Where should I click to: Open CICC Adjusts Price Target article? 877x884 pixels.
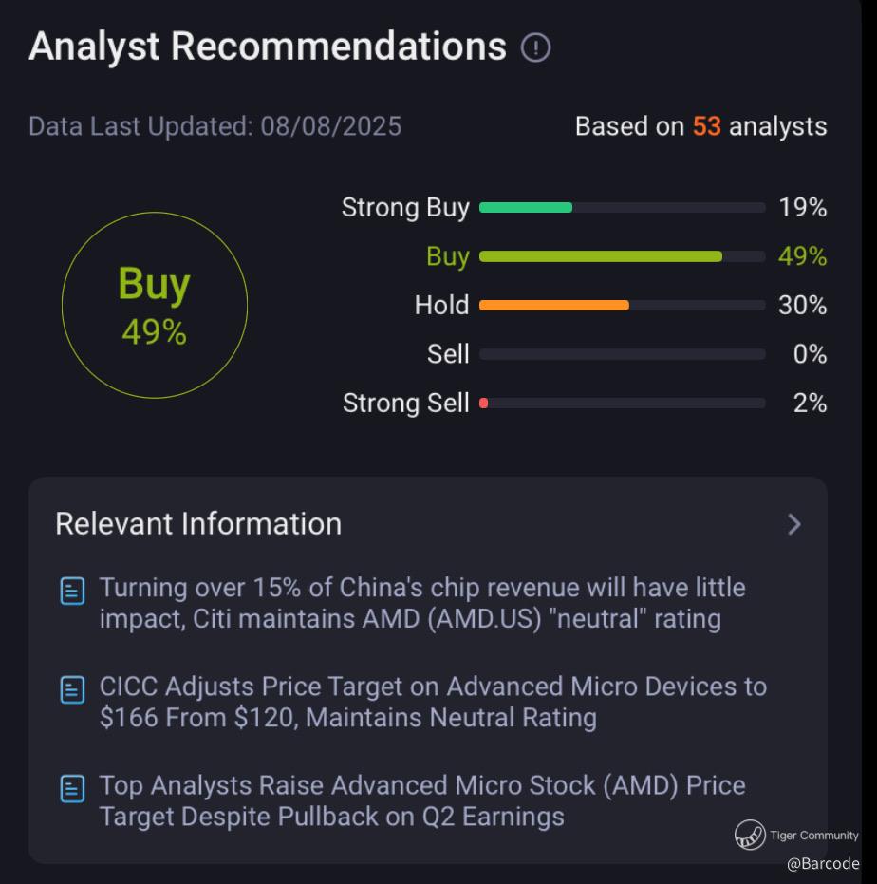click(432, 702)
